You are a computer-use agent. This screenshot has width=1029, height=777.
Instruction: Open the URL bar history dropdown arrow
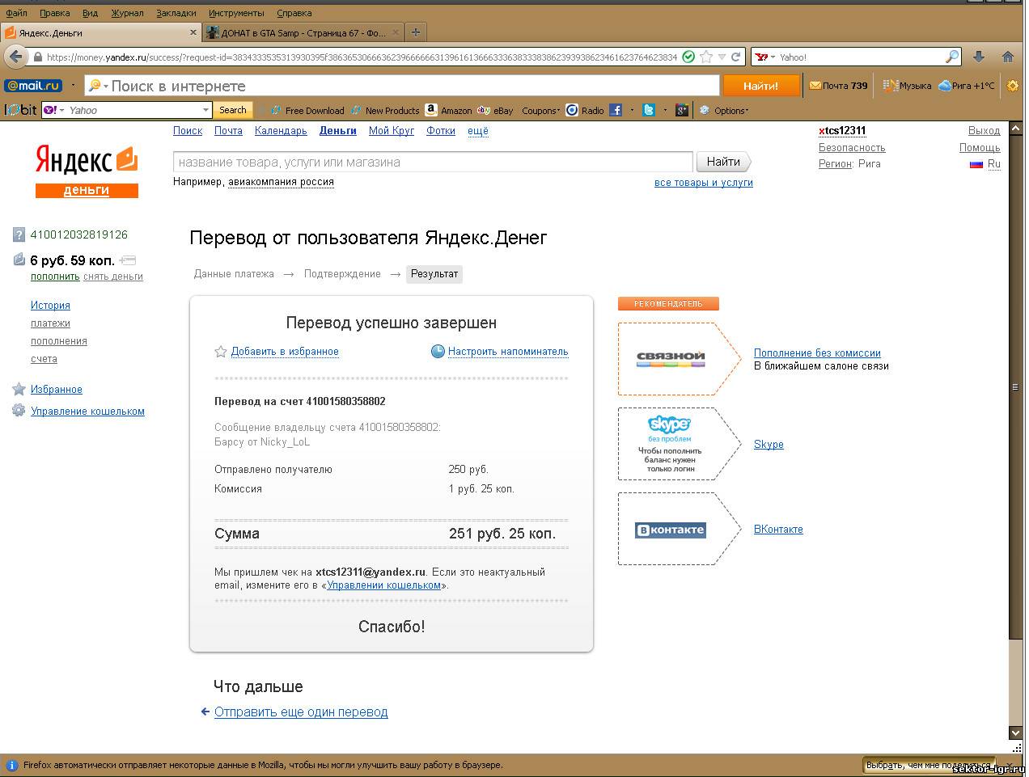point(722,57)
